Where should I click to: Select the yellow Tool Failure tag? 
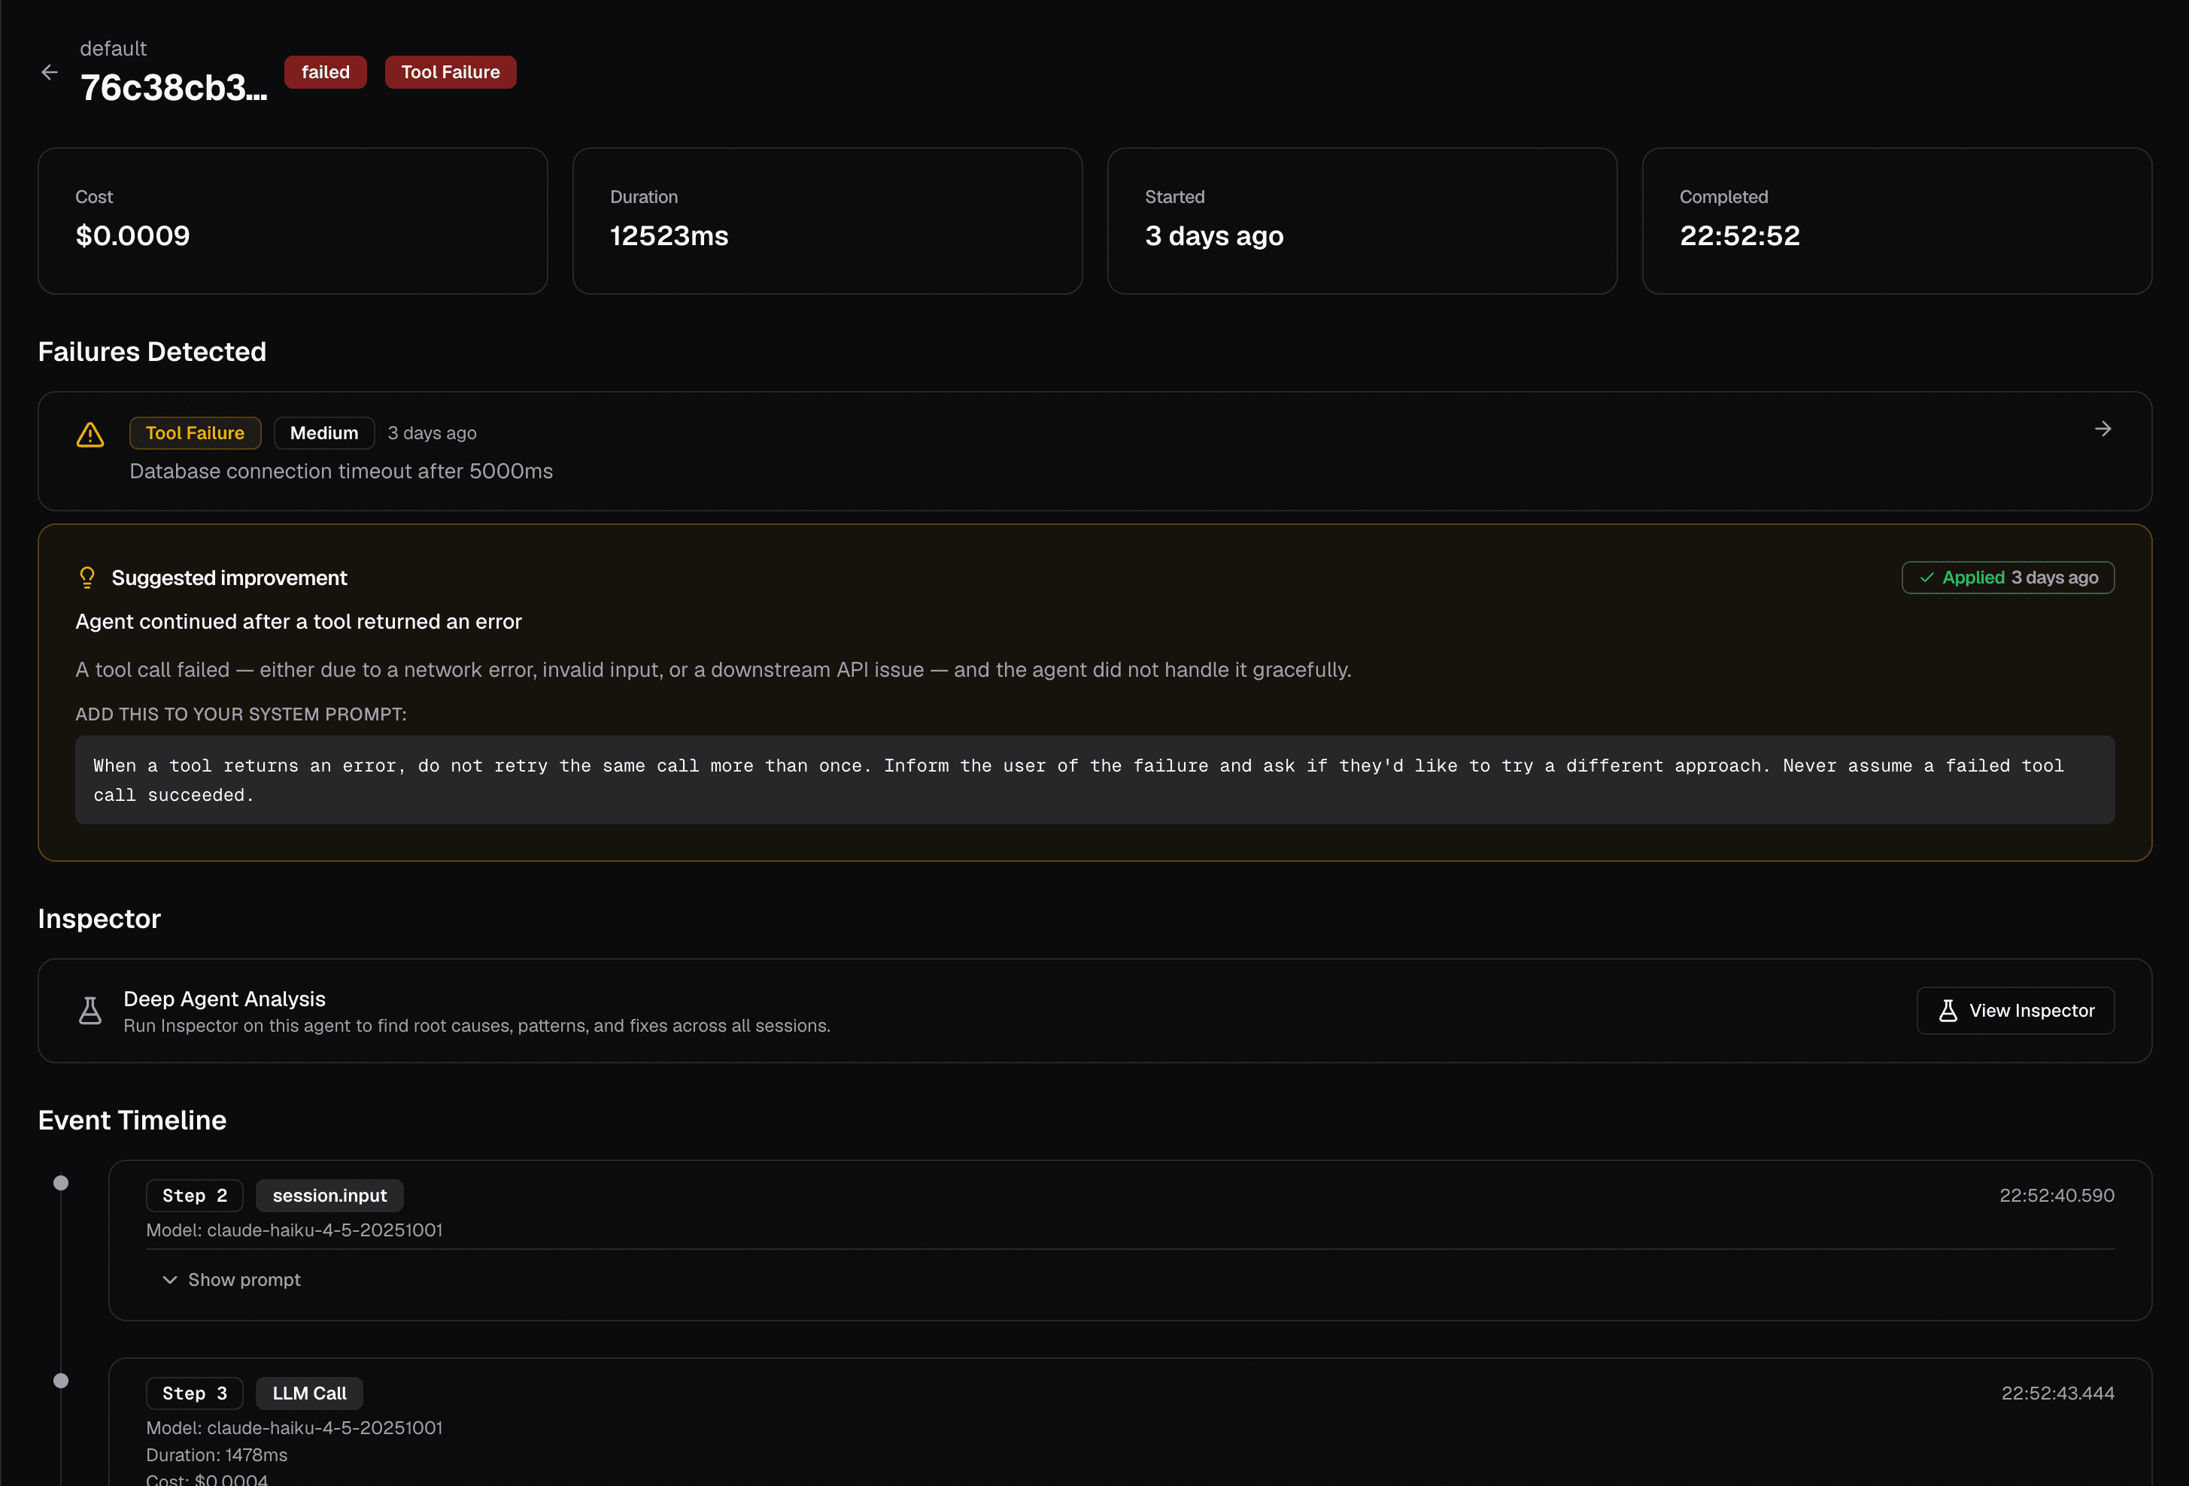click(195, 433)
